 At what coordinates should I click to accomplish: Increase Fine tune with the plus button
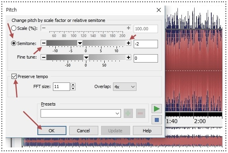129,57
